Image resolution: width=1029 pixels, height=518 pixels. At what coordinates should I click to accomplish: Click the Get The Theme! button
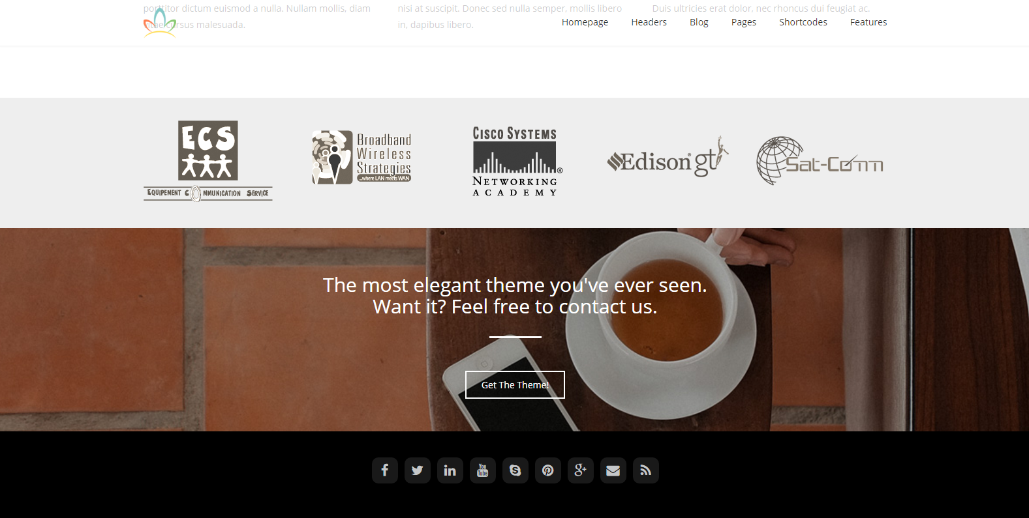click(x=515, y=384)
